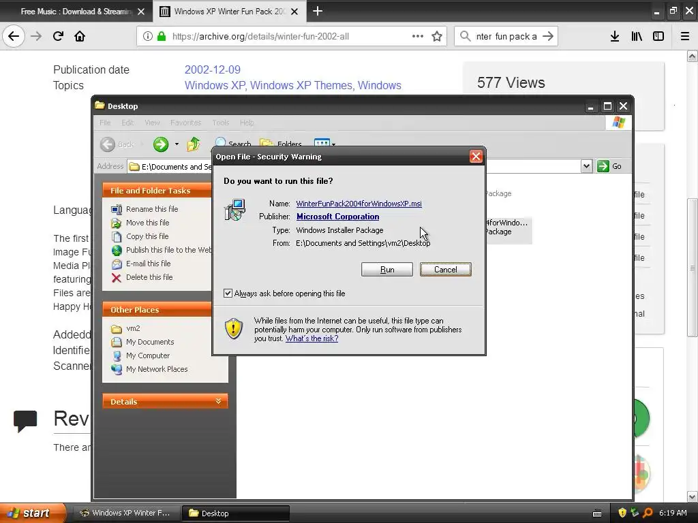Open Firefox library icon

(637, 36)
